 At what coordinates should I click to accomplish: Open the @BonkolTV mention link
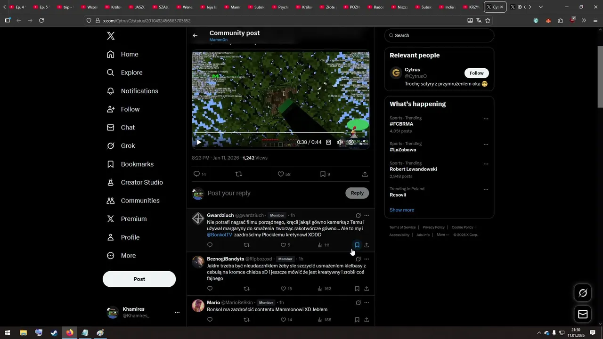pos(220,234)
